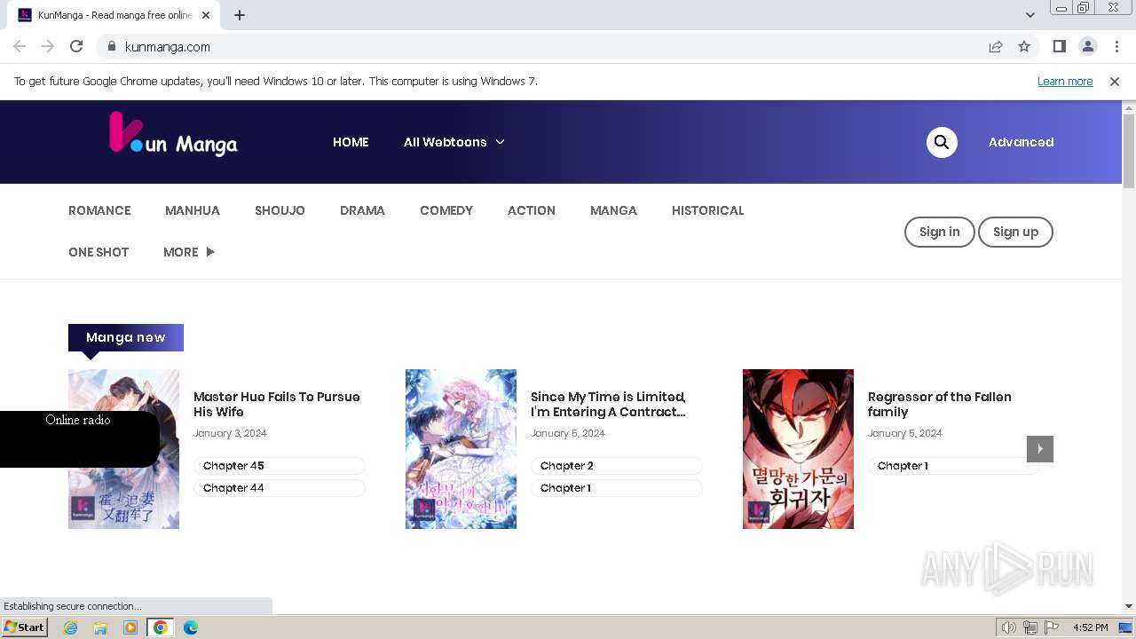Click the Show desktop button
Screen dimensions: 1136x639
[1125, 627]
